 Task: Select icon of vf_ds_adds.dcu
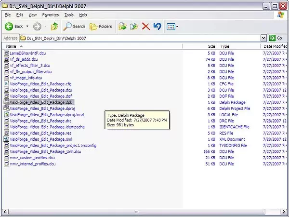[x=6, y=59]
